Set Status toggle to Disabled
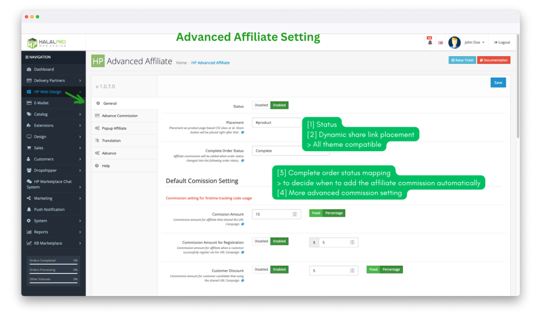This screenshot has height=316, width=541. click(x=261, y=105)
